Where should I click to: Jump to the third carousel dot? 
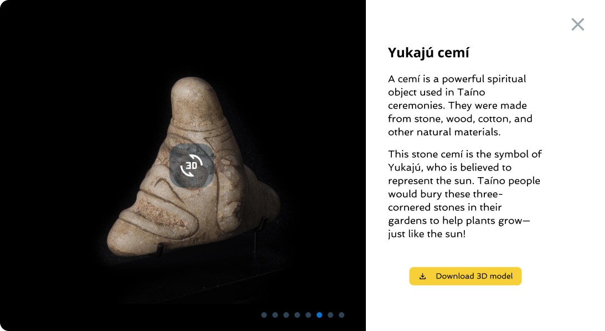pyautogui.click(x=286, y=315)
